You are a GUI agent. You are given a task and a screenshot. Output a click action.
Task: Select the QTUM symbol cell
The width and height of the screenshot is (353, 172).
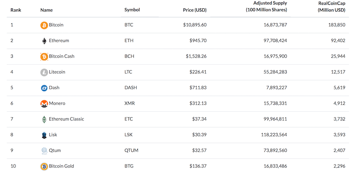[131, 150]
